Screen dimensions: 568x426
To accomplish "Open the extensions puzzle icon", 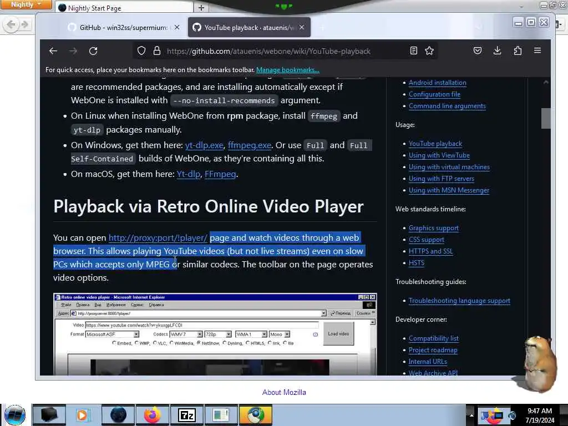I will (518, 50).
